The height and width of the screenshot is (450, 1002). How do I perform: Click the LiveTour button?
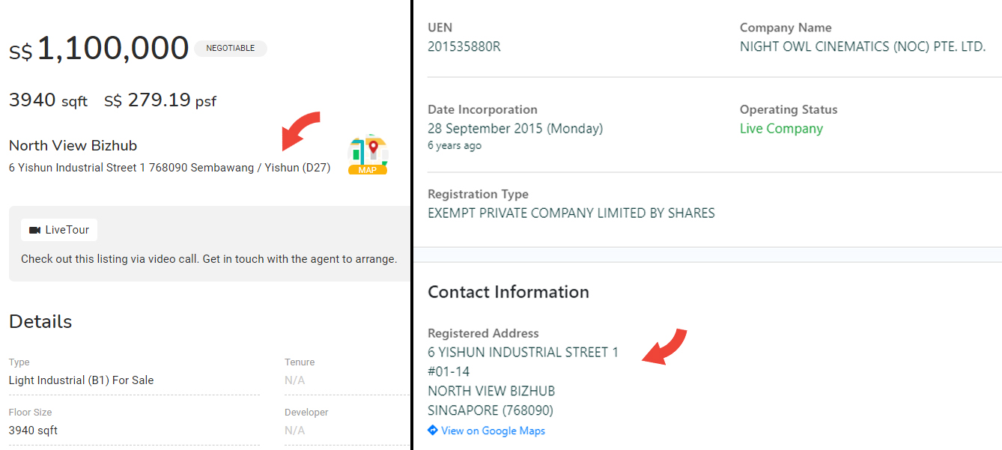pyautogui.click(x=59, y=230)
